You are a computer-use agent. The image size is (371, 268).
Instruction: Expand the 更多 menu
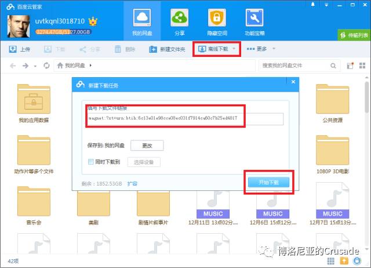tap(261, 49)
